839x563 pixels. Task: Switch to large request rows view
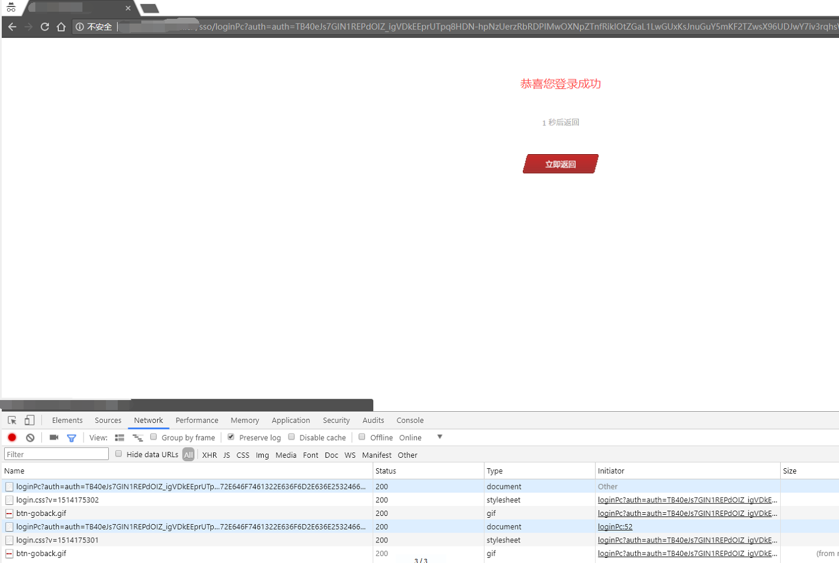tap(120, 438)
